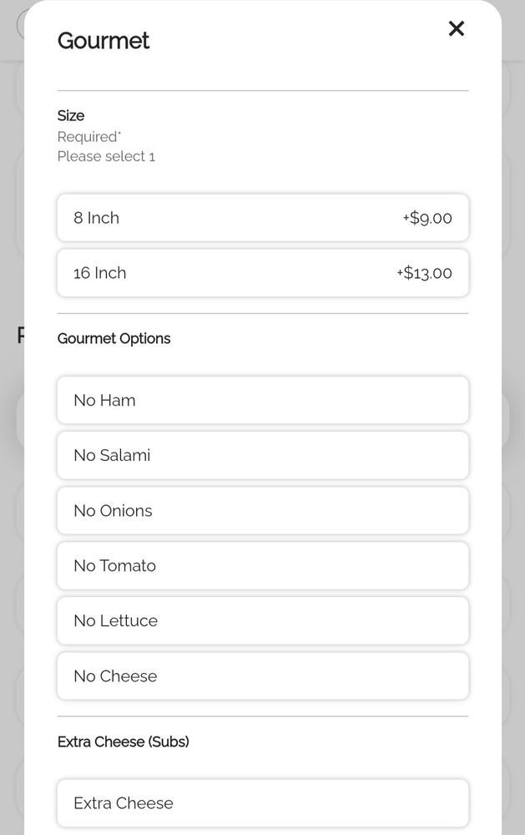Click the dimmed background left of dialog
This screenshot has height=835, width=525.
click(11, 501)
